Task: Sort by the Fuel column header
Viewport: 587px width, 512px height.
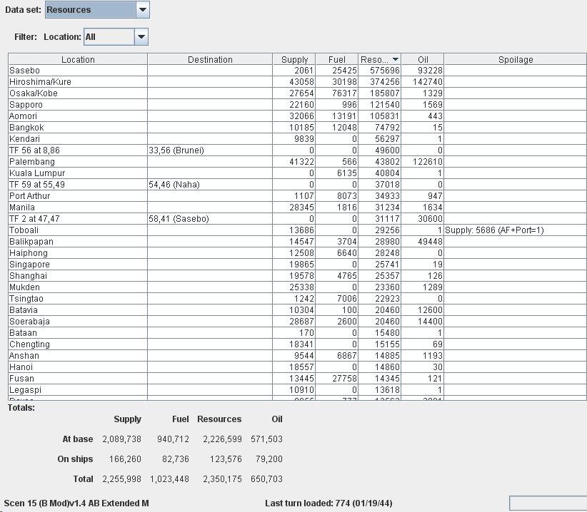Action: (337, 59)
